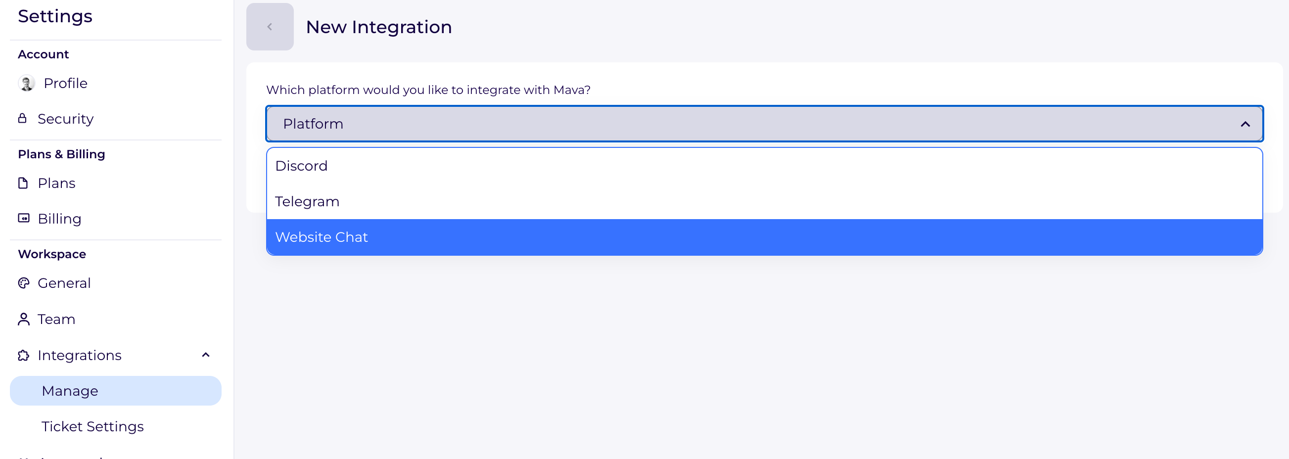This screenshot has height=459, width=1289.
Task: Open the Profile settings link
Action: (66, 83)
